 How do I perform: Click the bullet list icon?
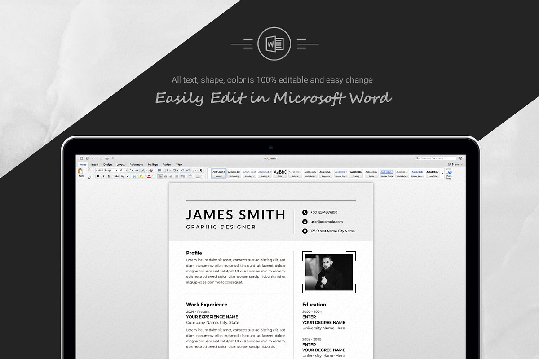pyautogui.click(x=159, y=171)
